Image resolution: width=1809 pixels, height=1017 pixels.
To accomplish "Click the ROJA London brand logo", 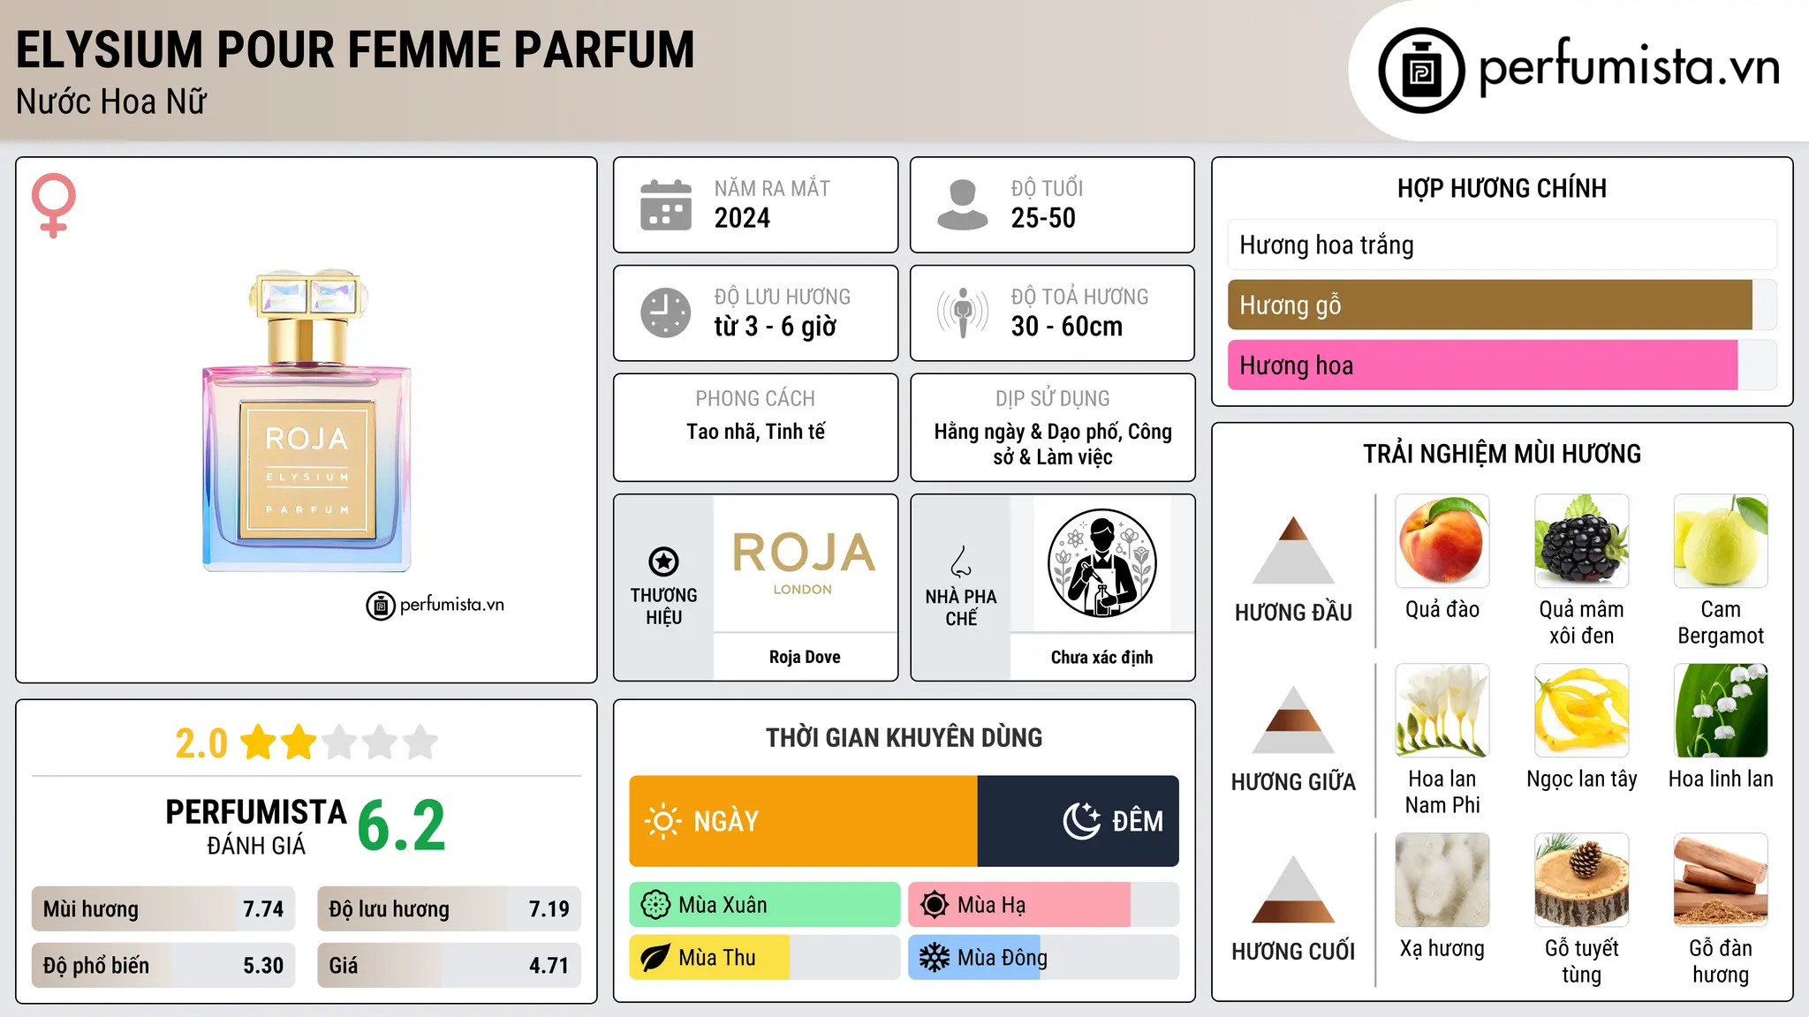I will [804, 563].
